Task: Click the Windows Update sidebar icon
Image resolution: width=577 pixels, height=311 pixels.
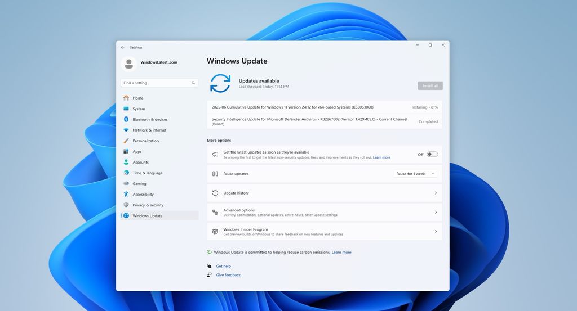Action: pos(126,215)
